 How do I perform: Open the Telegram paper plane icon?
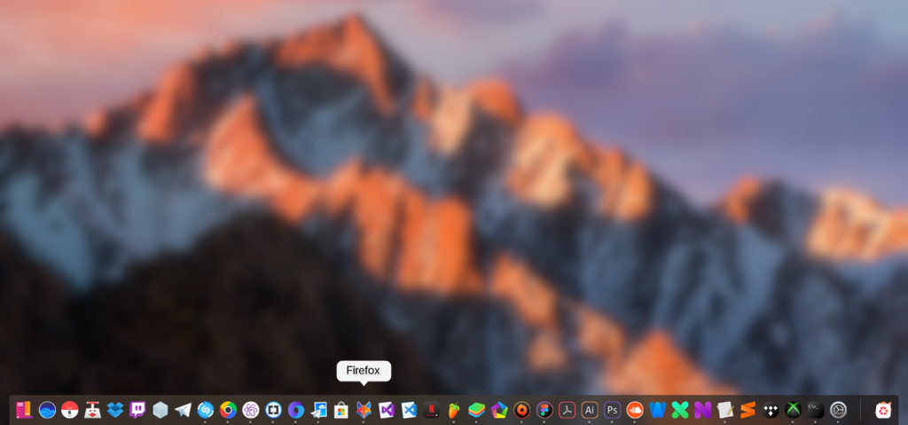coord(183,410)
